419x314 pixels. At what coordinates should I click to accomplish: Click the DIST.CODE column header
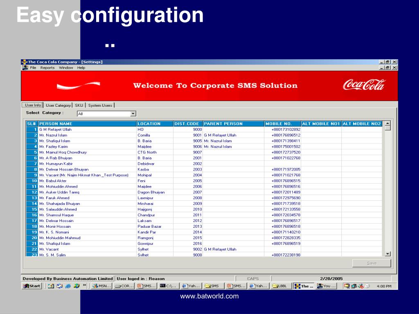click(x=188, y=123)
